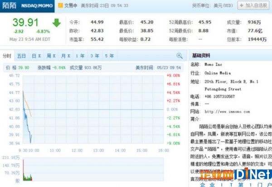Click the May 23 9:54 AM EDT timestamp
272x187 pixels.
pyautogui.click(x=30, y=39)
